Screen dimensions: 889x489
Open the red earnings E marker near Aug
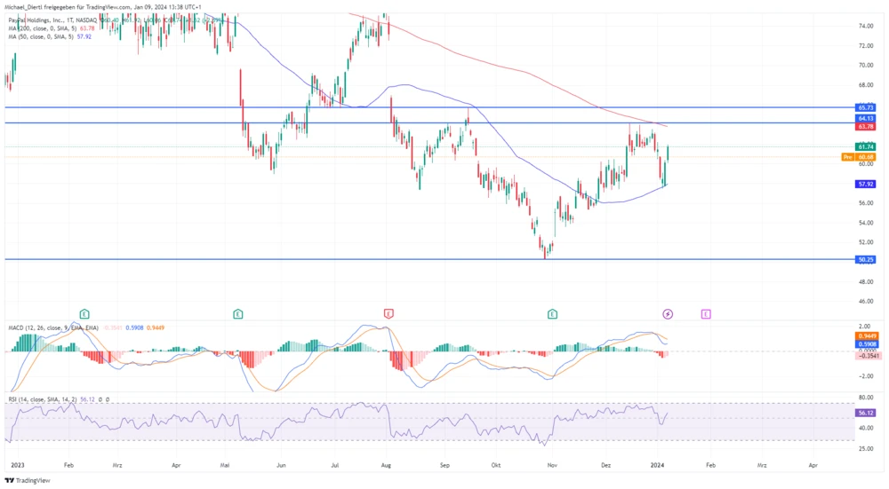tap(388, 313)
